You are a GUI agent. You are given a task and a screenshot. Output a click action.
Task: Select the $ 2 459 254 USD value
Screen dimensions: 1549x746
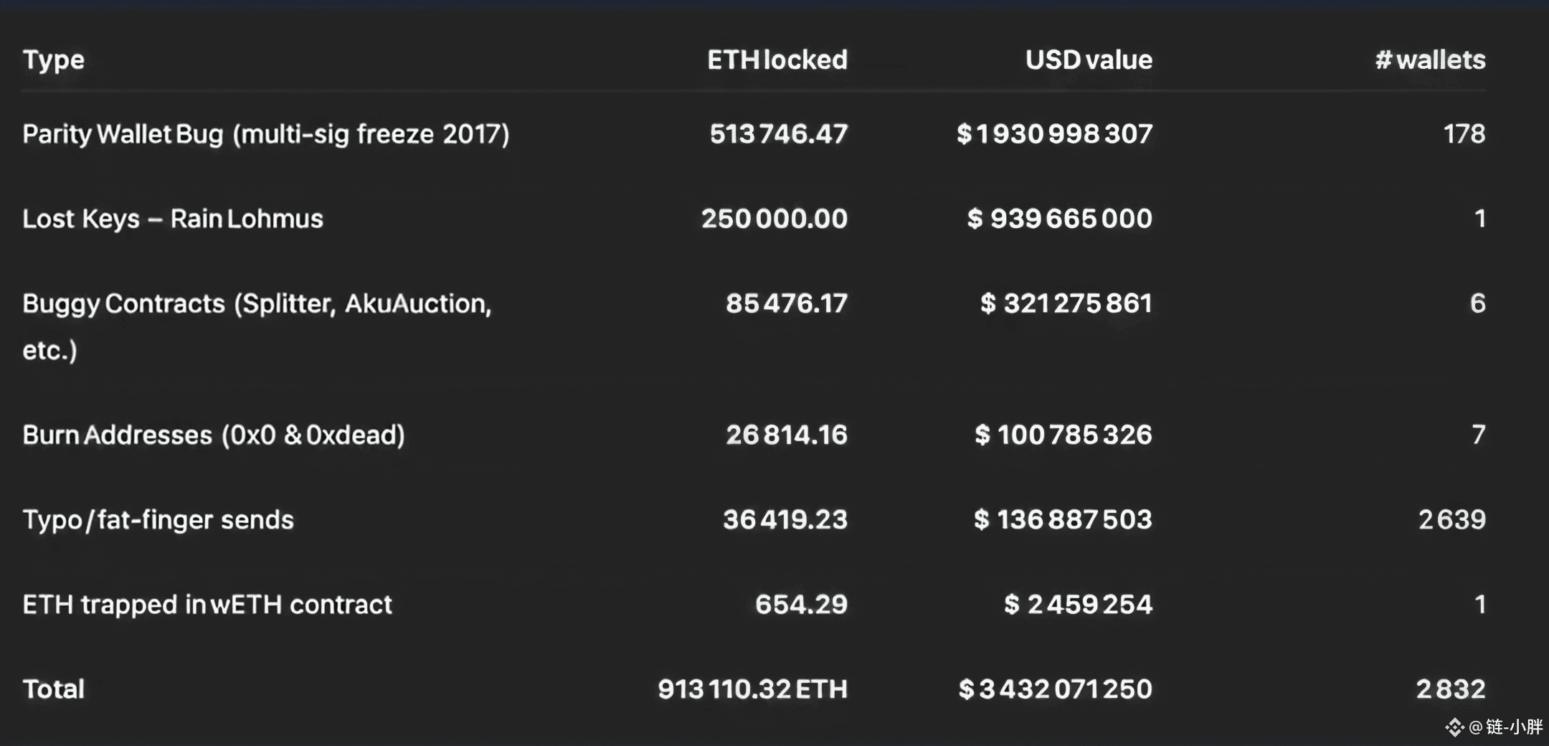tap(1078, 605)
